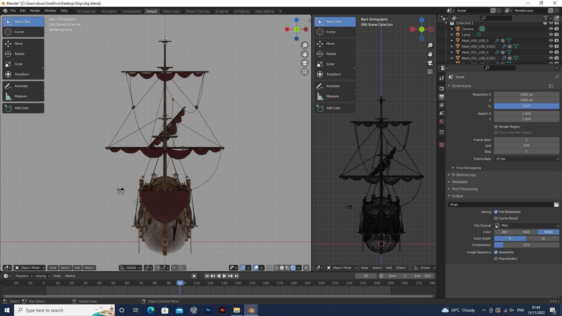The width and height of the screenshot is (562, 316).
Task: Switch to the Animation workspace tab
Action: point(109,11)
